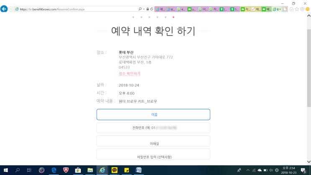Open the browser Home icon
The height and width of the screenshot is (175, 311).
point(291,9)
